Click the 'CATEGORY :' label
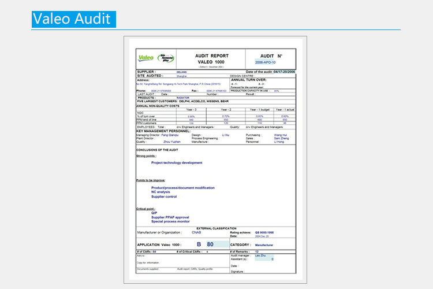This screenshot has height=289, width=433. [241, 244]
